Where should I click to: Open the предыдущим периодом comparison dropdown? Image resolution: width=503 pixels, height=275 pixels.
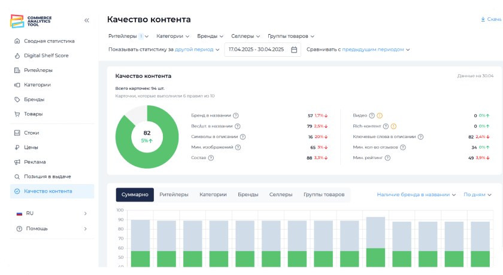pos(376,50)
